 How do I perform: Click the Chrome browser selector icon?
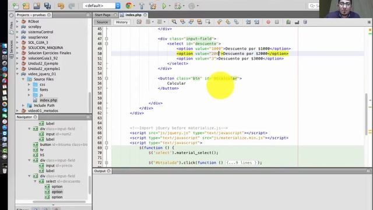point(129,5)
